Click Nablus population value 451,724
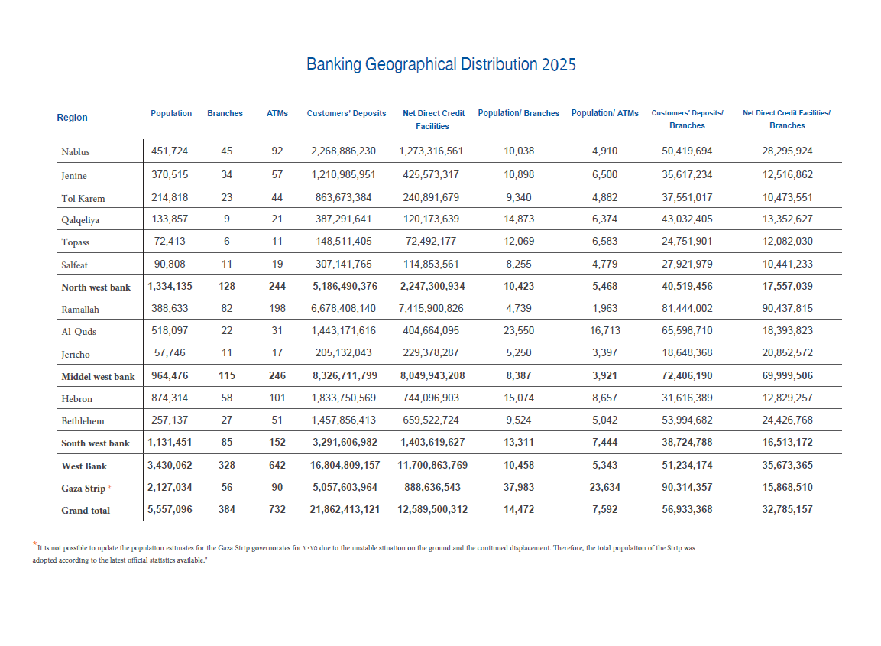 tap(170, 151)
